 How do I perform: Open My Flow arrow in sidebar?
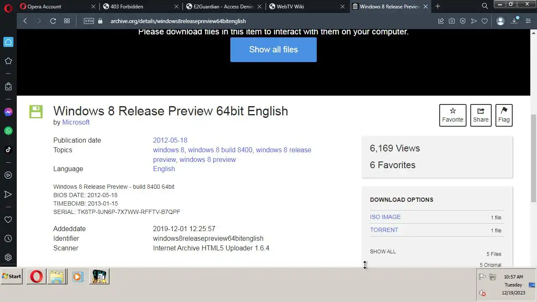[x=8, y=194]
